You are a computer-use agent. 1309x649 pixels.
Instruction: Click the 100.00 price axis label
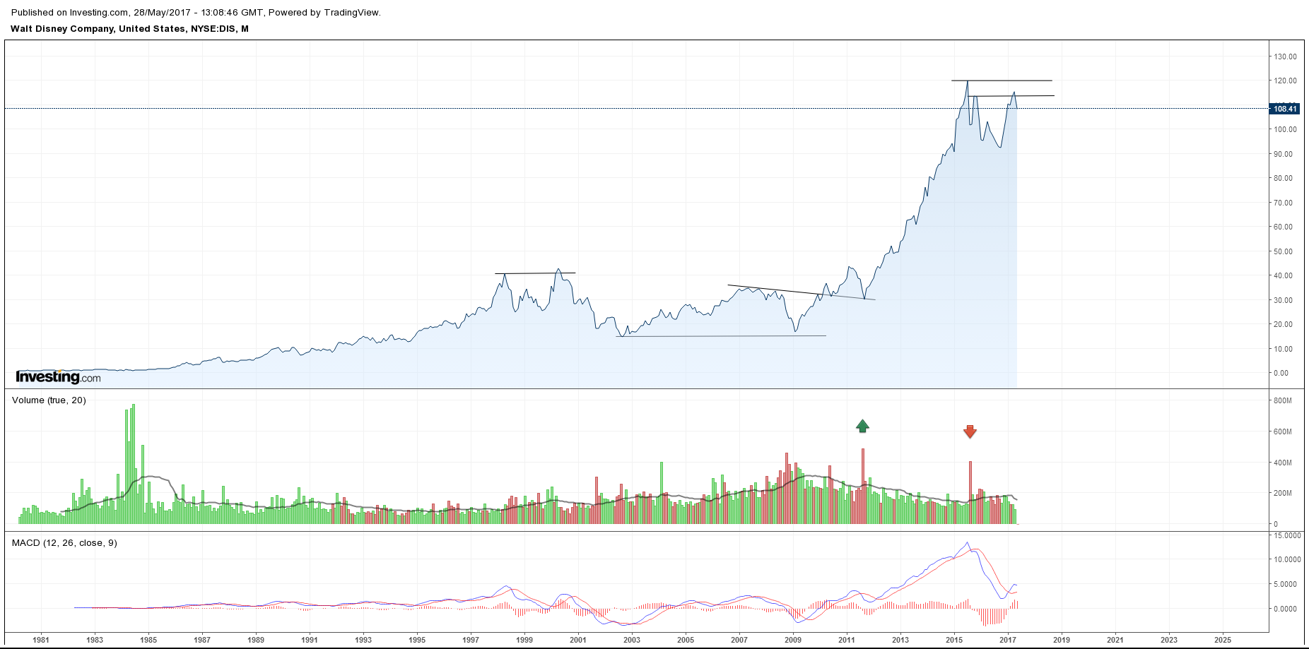1285,129
